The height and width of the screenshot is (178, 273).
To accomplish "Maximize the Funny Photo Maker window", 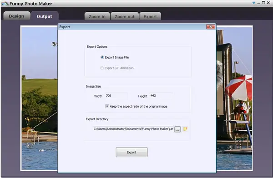I will coord(263,3).
